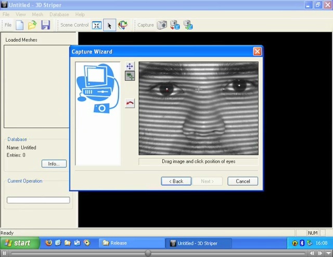Open a file using the folder icon
Image resolution: width=333 pixels, height=257 pixels.
click(32, 25)
